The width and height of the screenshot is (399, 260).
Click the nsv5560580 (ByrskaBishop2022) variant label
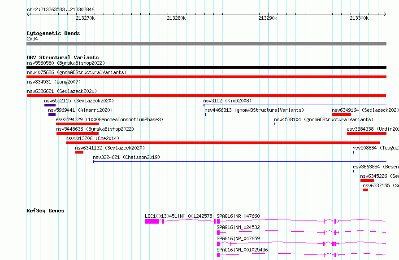(66, 63)
